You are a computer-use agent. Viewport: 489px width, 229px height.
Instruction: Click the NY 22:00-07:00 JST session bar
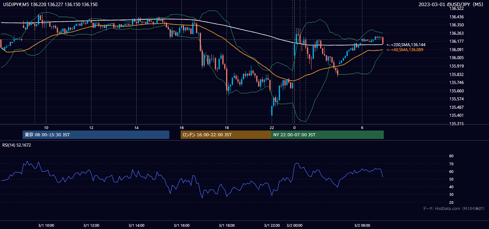[327, 135]
